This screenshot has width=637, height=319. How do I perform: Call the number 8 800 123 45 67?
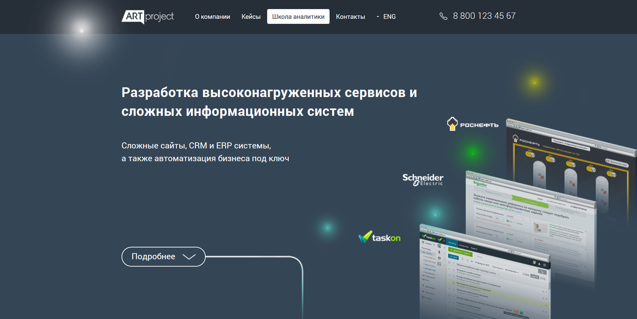[484, 16]
